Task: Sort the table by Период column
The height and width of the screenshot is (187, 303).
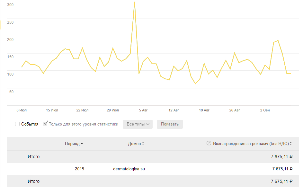Action: (x=74, y=144)
